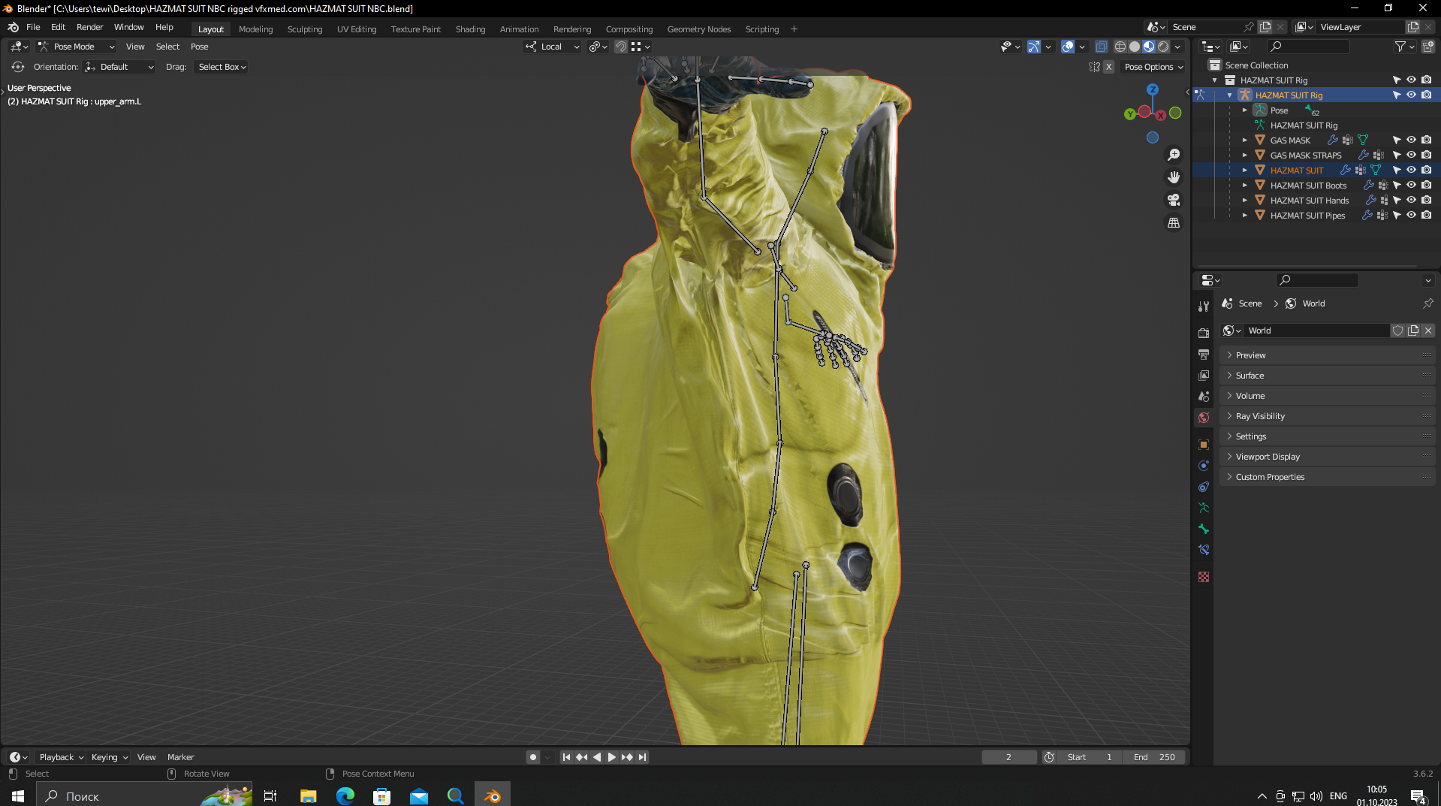Open the Playback popover in timeline
1441x806 pixels.
tap(61, 757)
